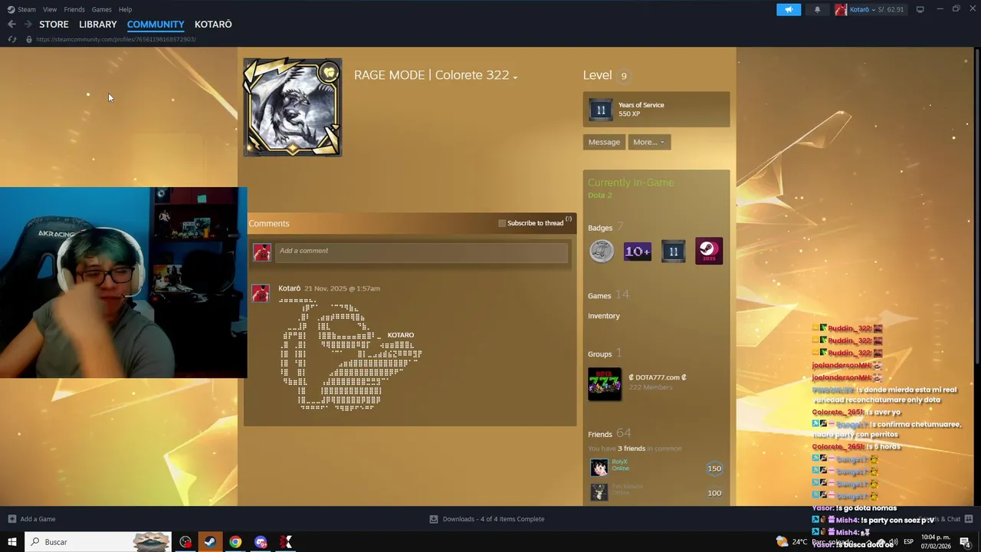Click the wallet balance S/. 62.91
The width and height of the screenshot is (981, 552).
click(x=891, y=9)
